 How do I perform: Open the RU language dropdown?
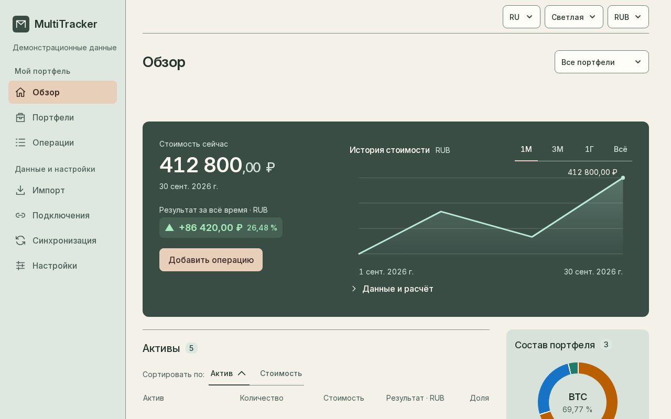click(522, 17)
